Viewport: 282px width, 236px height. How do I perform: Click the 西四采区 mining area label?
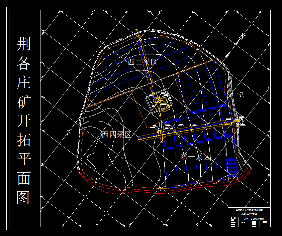(x=116, y=135)
